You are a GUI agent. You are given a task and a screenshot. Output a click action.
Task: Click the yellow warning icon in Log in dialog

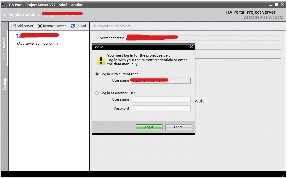(101, 60)
